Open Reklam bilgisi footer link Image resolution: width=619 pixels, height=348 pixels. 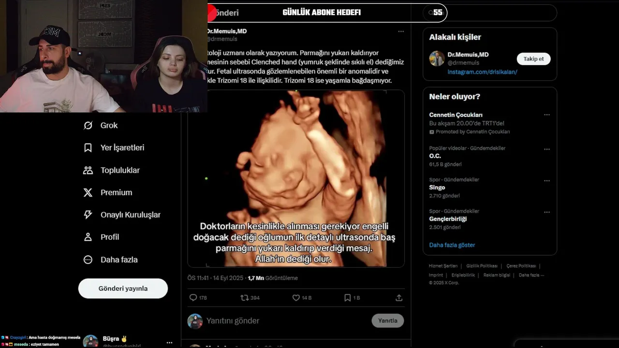coord(497,275)
